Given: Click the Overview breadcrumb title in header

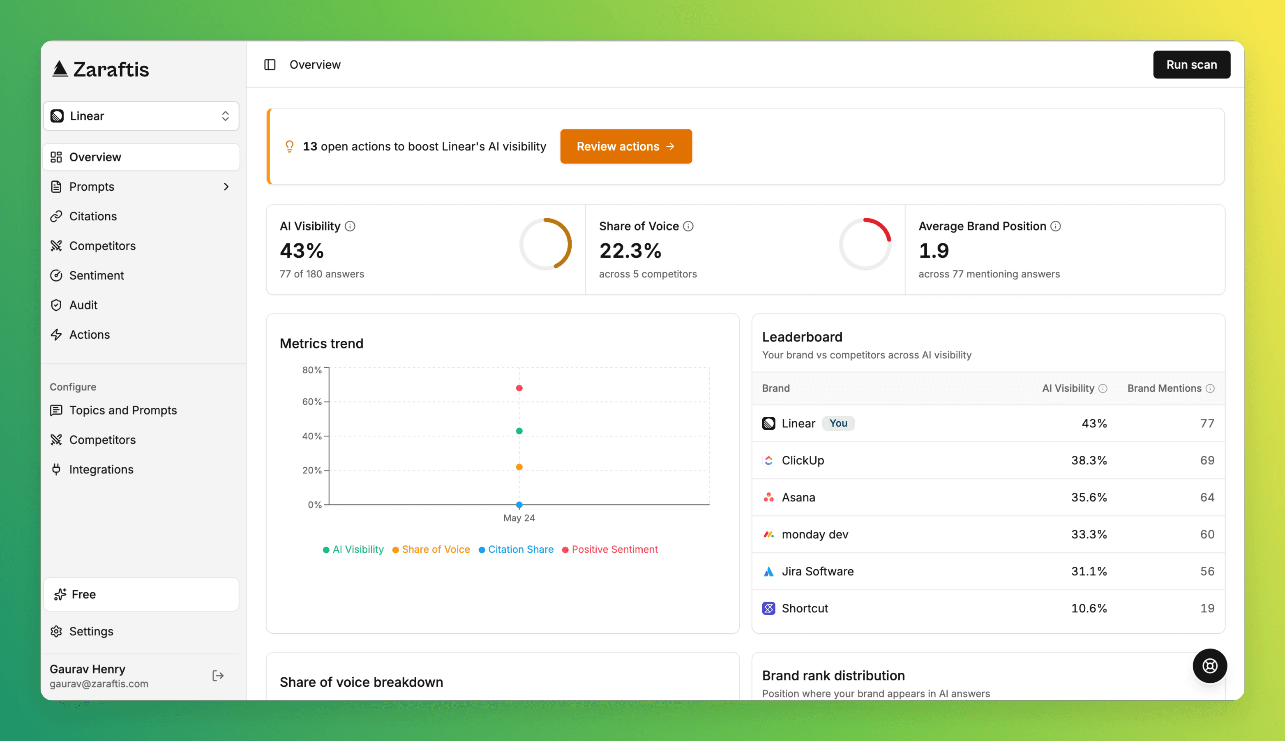Looking at the screenshot, I should point(315,65).
